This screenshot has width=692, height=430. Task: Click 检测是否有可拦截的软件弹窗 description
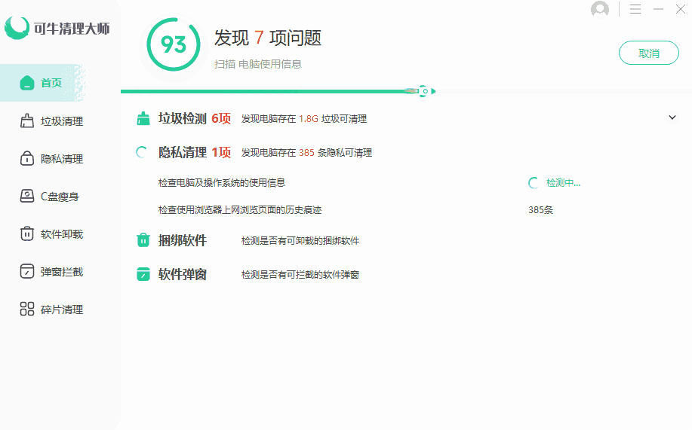(300, 274)
